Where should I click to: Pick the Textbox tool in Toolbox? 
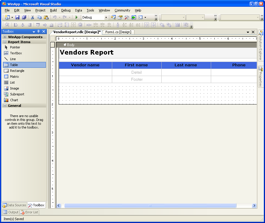(x=16, y=53)
